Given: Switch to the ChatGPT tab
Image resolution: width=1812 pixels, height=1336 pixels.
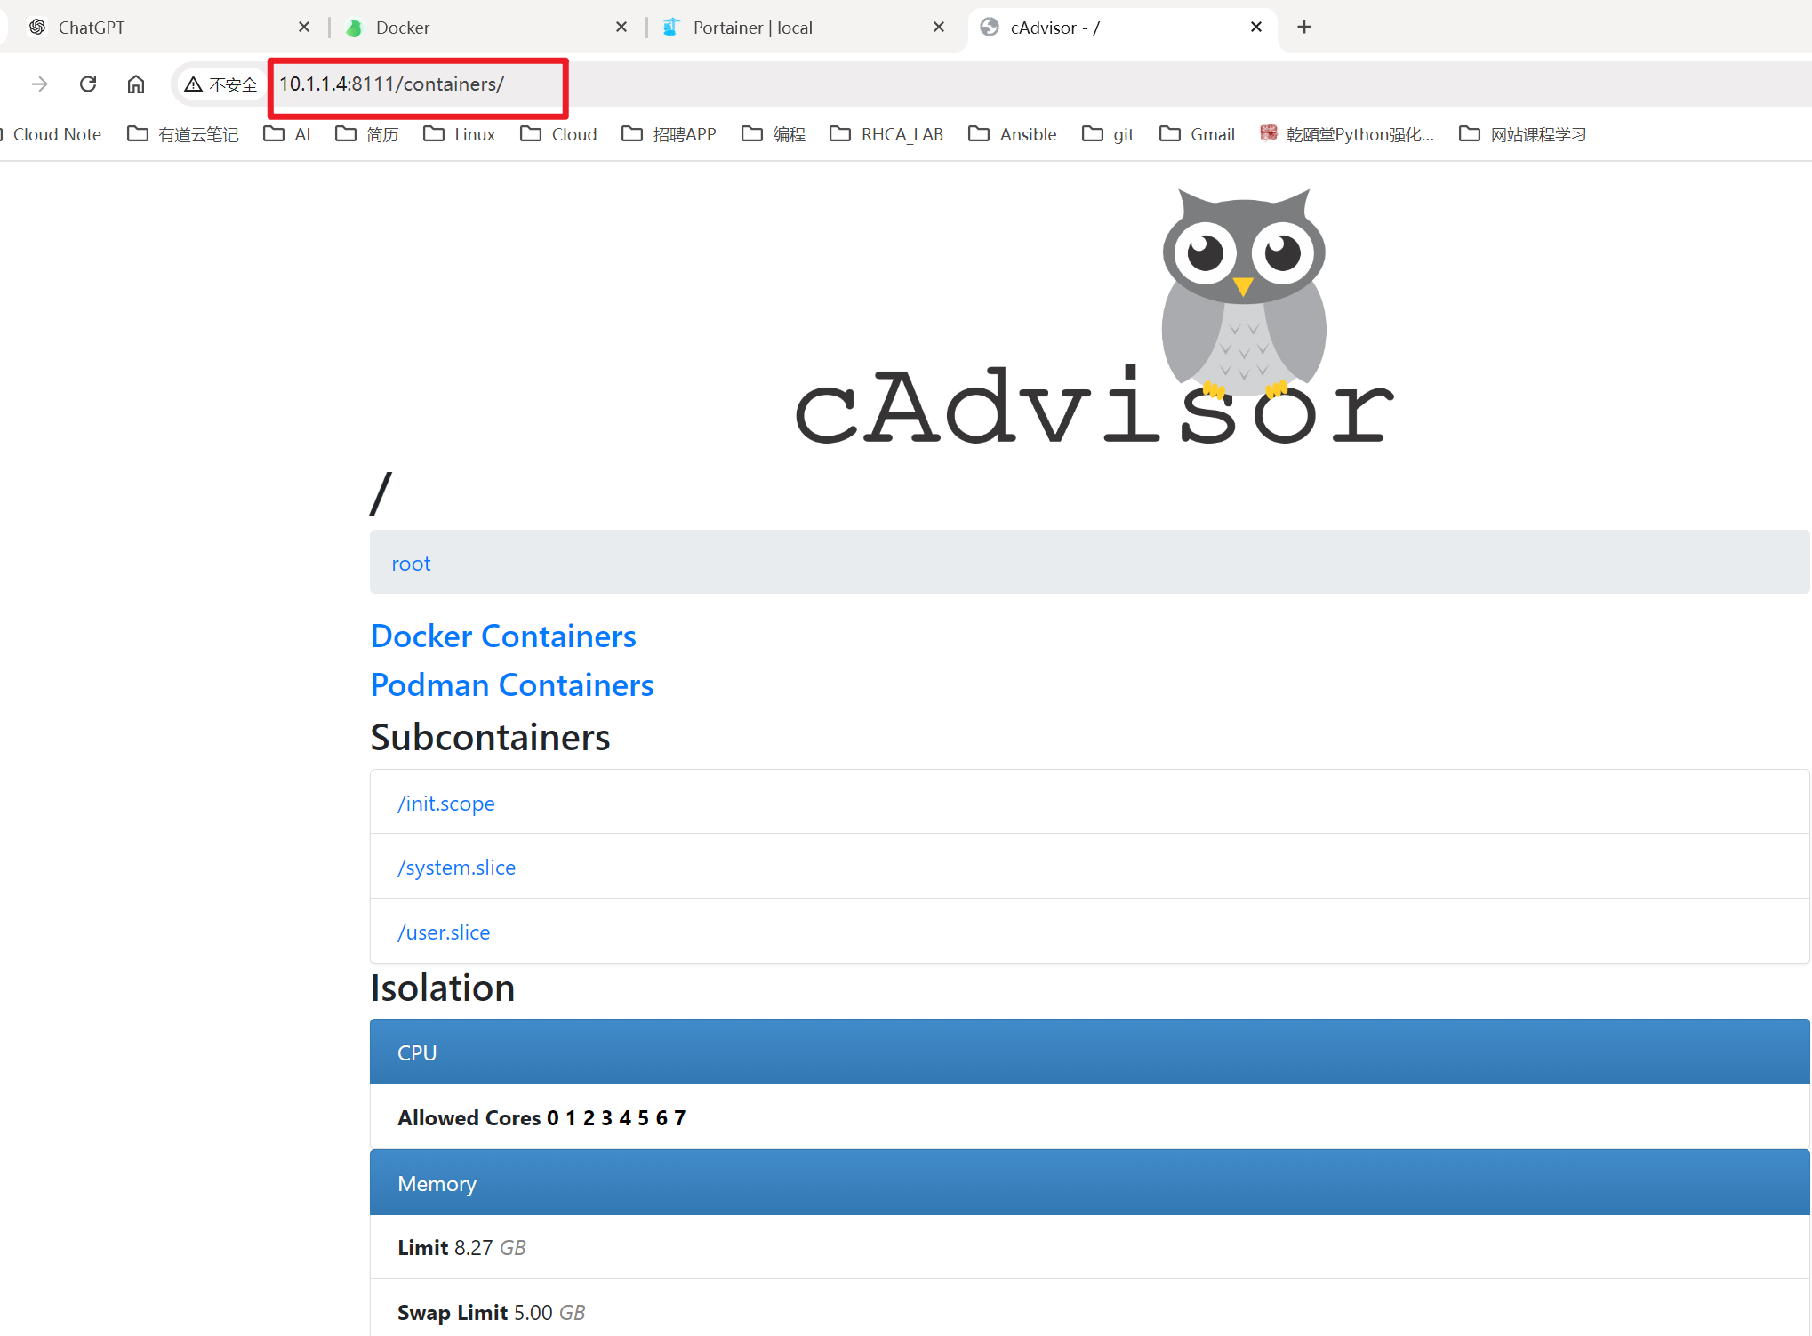Looking at the screenshot, I should [92, 28].
